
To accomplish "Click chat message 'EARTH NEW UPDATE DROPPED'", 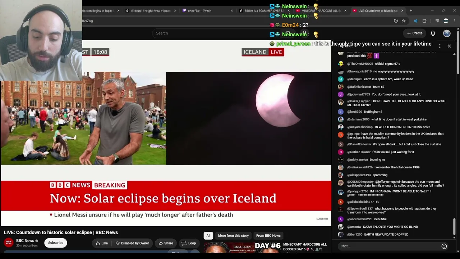I will (x=386, y=235).
